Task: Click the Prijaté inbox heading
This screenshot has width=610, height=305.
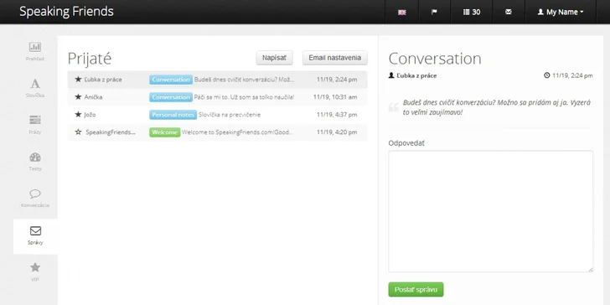Action: pyautogui.click(x=90, y=59)
